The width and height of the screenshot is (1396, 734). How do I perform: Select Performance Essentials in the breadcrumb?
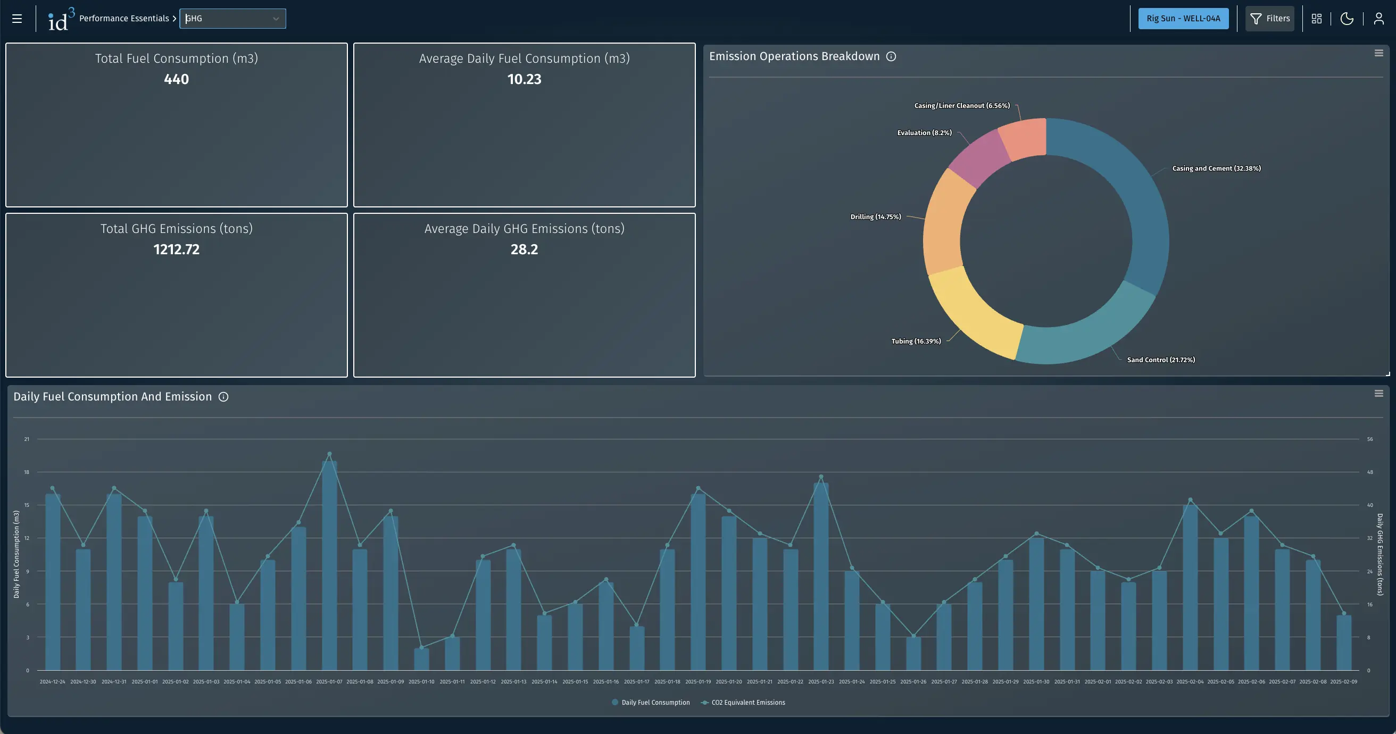[x=123, y=18]
